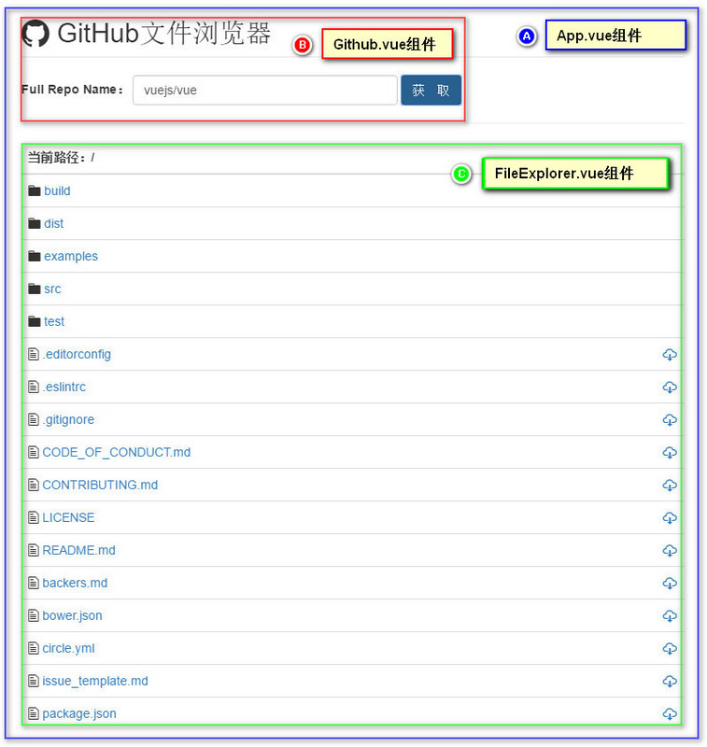707x747 pixels.
Task: Open the backers.md file link
Action: pyautogui.click(x=75, y=583)
